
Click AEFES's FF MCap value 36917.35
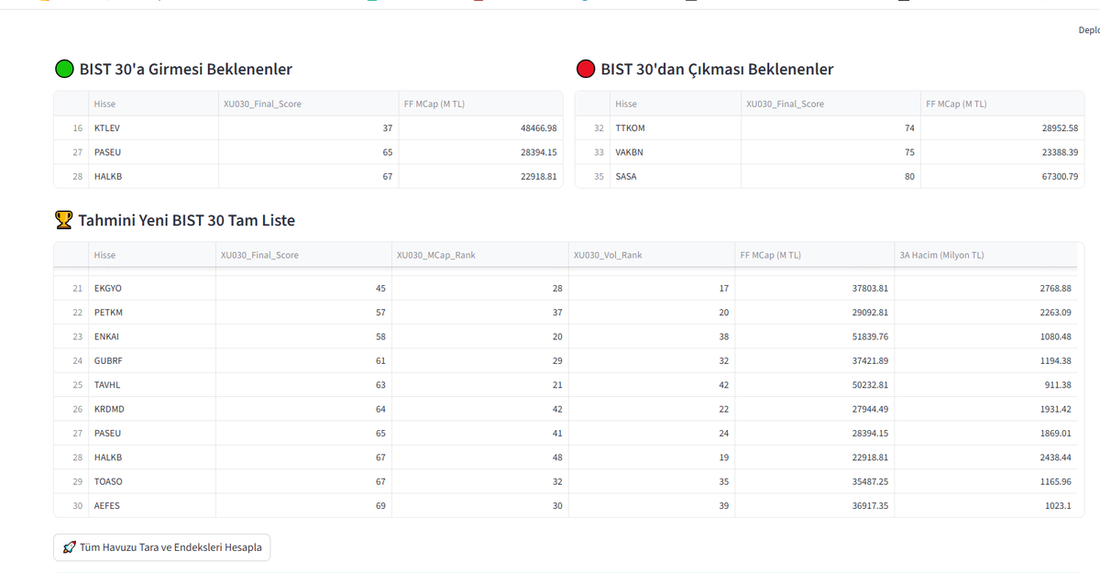click(x=815, y=505)
